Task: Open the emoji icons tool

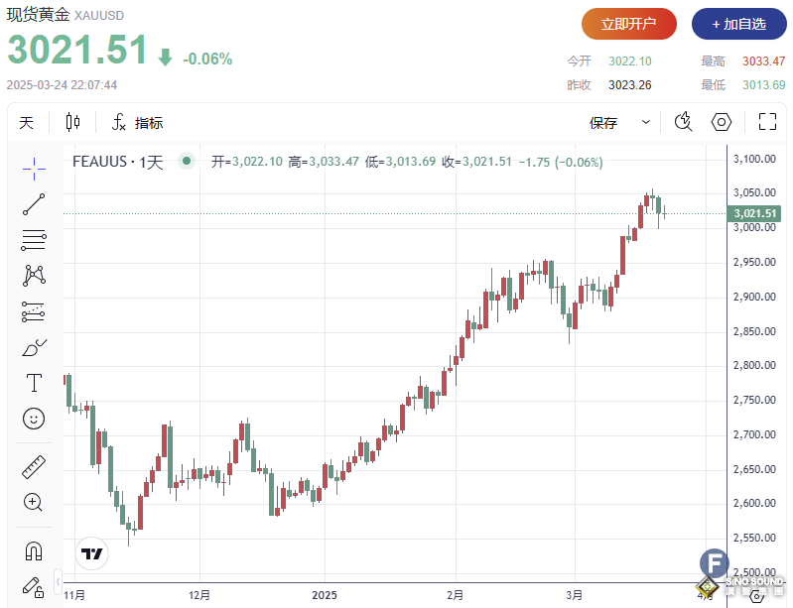Action: click(34, 419)
